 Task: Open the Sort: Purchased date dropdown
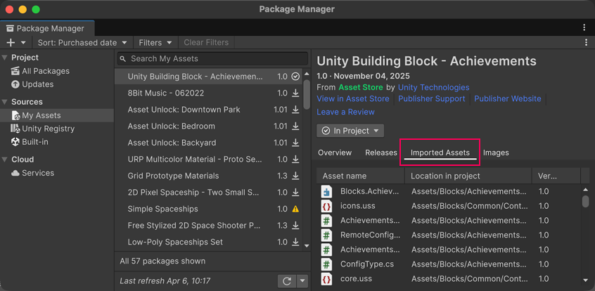pos(83,42)
